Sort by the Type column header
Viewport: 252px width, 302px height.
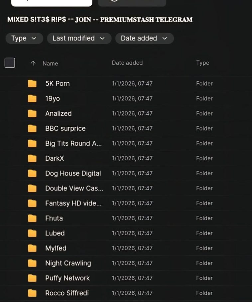202,63
